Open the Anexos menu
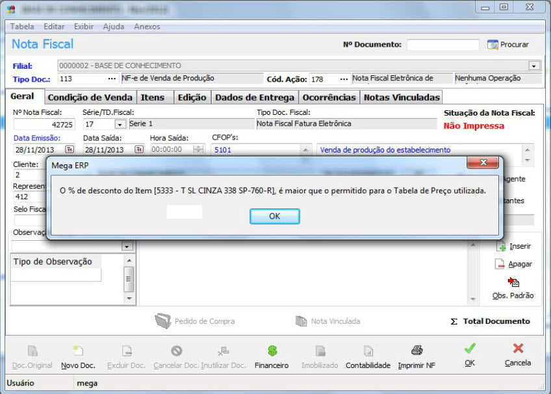Image resolution: width=551 pixels, height=394 pixels. [x=147, y=27]
